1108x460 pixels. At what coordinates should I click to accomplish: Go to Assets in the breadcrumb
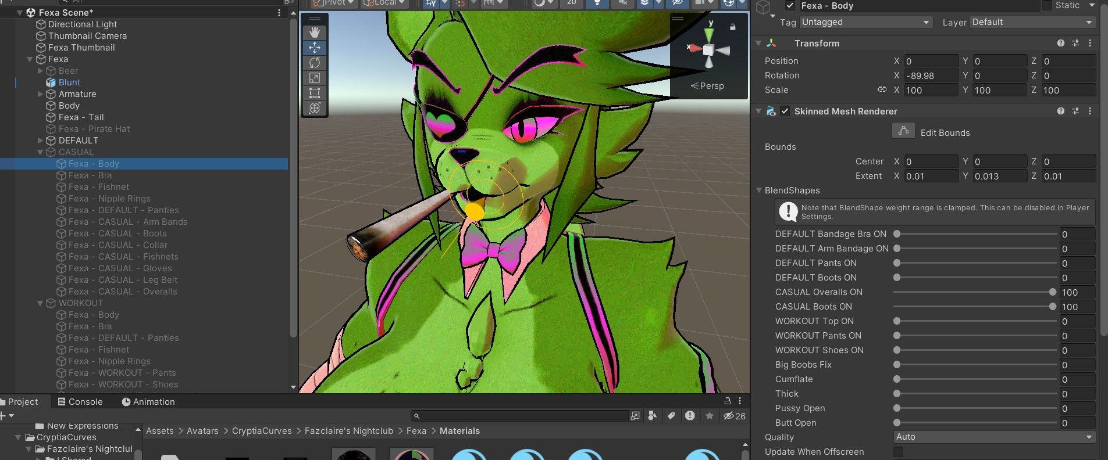(x=160, y=431)
